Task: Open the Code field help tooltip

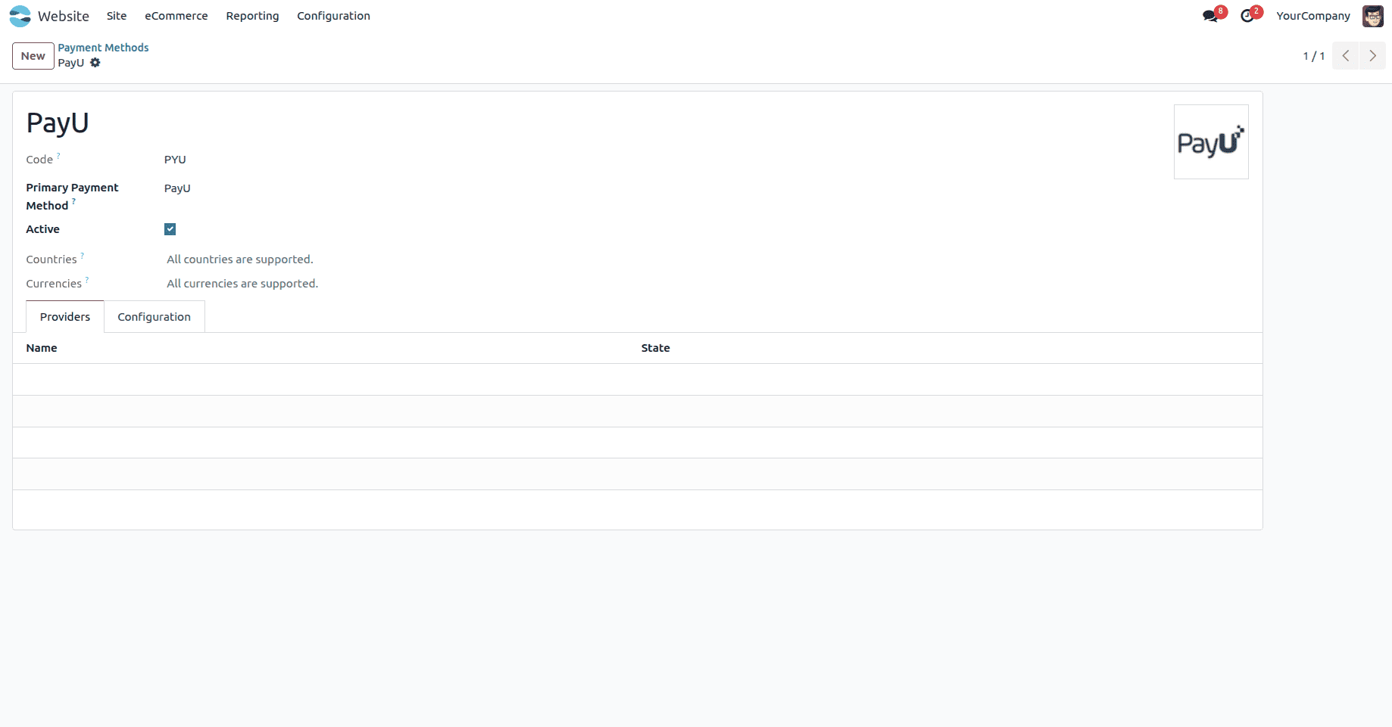Action: tap(58, 154)
